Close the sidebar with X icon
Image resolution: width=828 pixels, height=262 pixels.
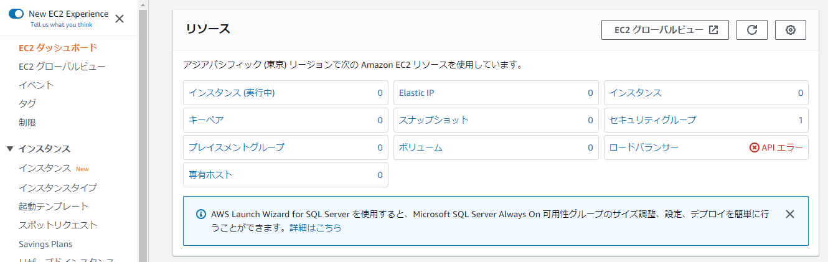(120, 19)
